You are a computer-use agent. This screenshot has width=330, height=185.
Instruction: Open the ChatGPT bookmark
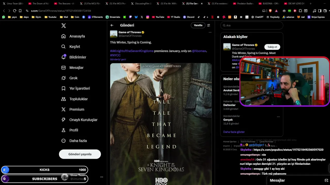click(x=257, y=17)
